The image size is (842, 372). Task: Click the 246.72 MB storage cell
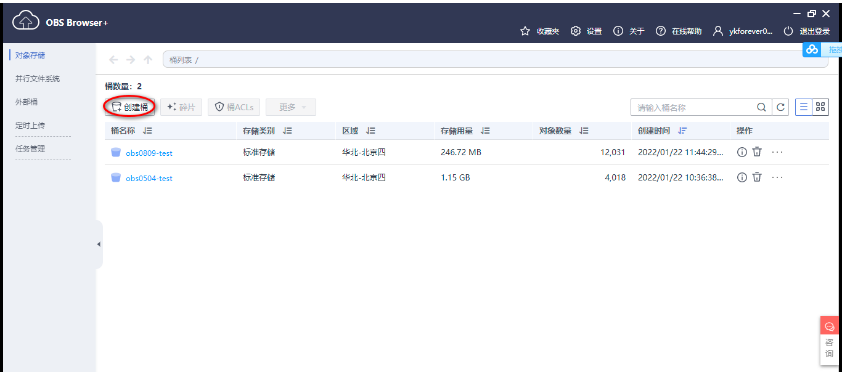click(461, 152)
